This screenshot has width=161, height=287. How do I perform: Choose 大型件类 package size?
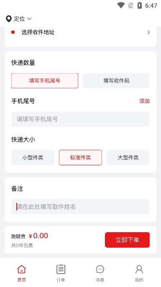(128, 158)
